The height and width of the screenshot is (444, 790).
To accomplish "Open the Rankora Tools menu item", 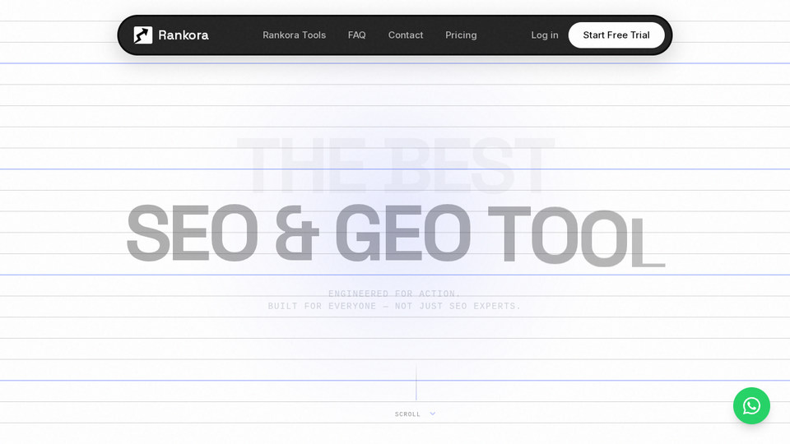I will [295, 35].
